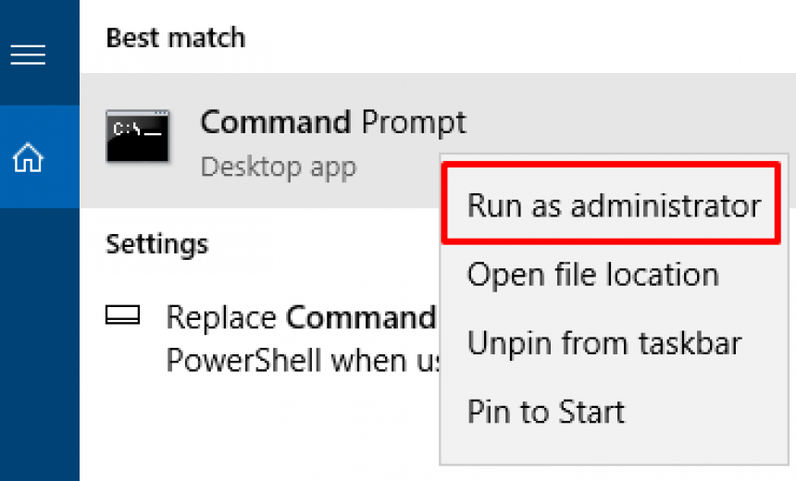Click the keyboard icon beside Replace Command
The image size is (796, 481).
point(122,315)
